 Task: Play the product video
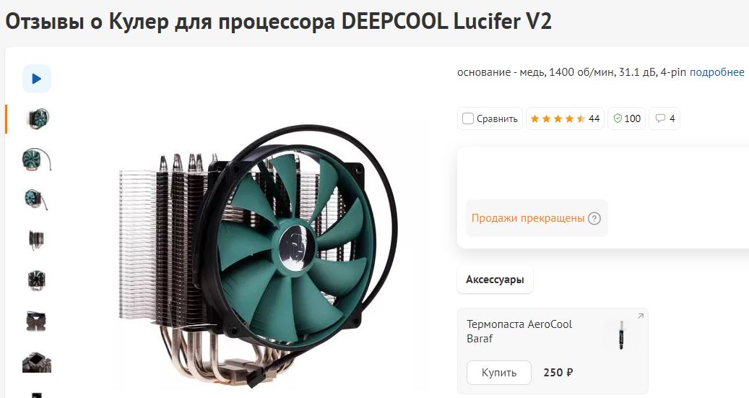click(37, 79)
